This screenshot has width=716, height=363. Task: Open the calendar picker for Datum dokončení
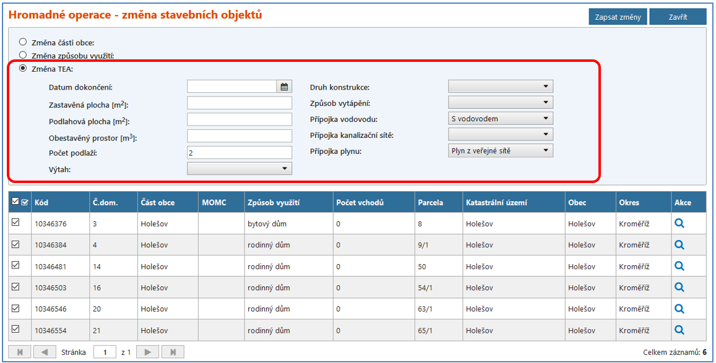(x=285, y=87)
